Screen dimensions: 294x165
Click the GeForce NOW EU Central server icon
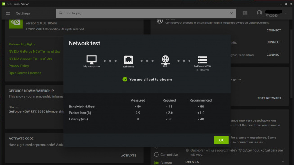pos(202,60)
